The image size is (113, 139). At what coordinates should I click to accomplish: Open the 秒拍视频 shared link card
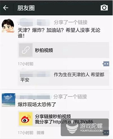(64, 50)
